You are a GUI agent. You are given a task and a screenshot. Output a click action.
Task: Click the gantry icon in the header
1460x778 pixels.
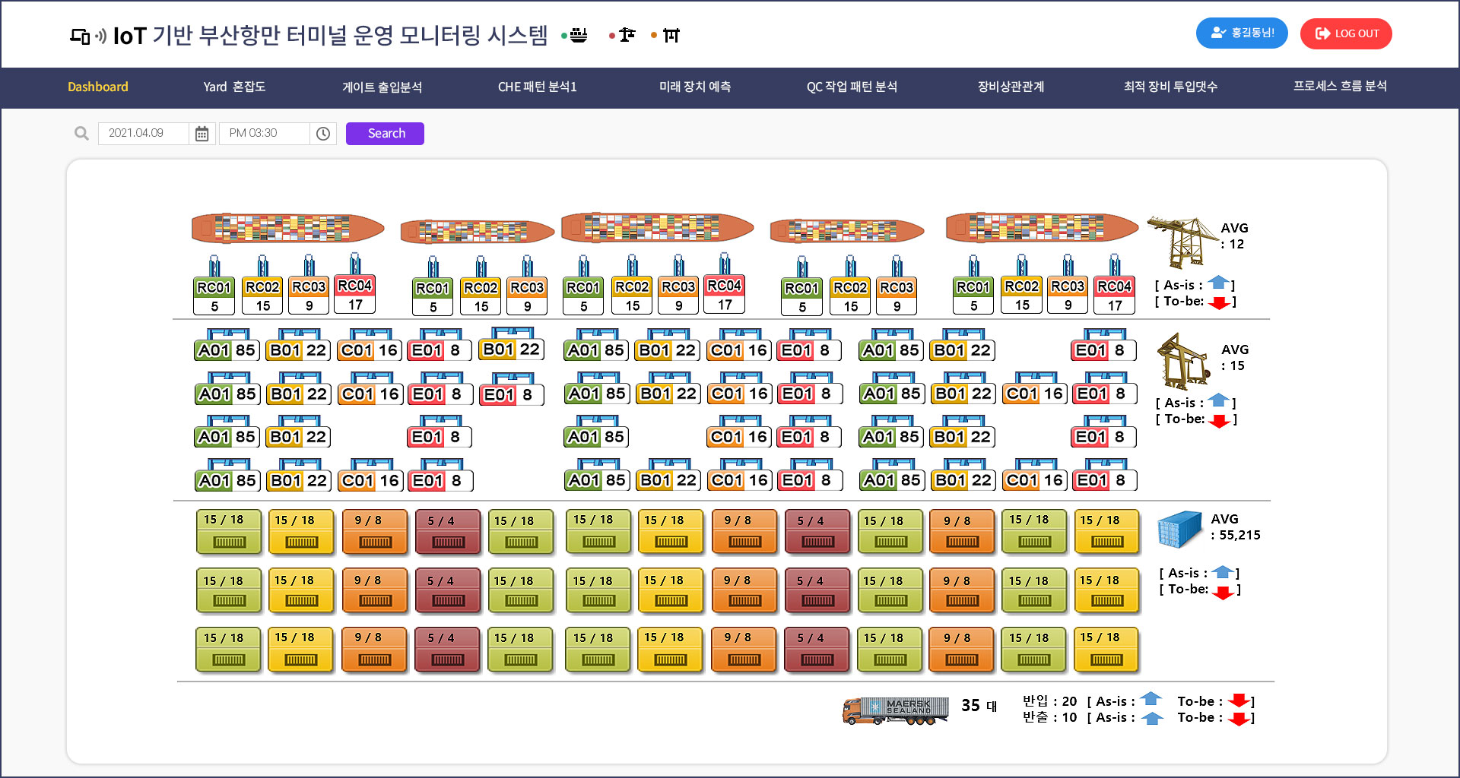[x=671, y=36]
